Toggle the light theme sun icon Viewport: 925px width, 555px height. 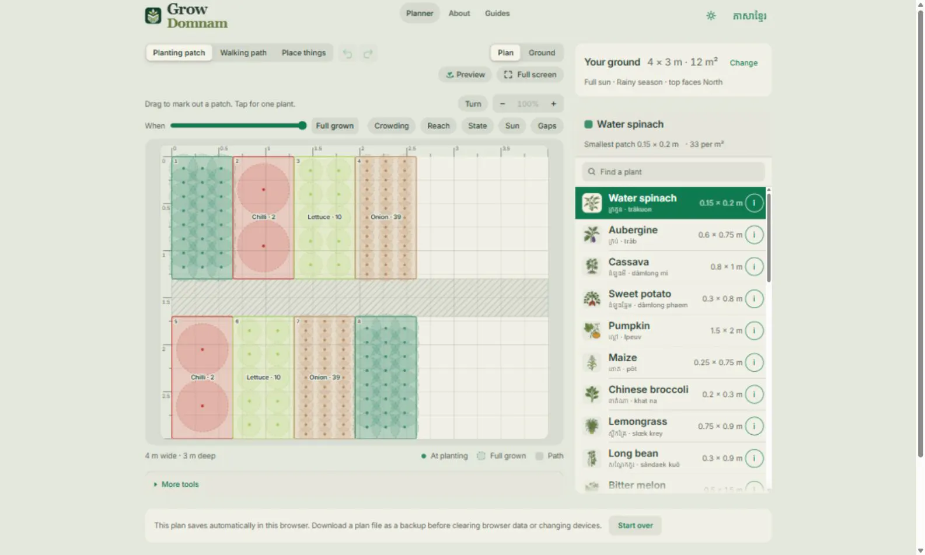(x=710, y=16)
